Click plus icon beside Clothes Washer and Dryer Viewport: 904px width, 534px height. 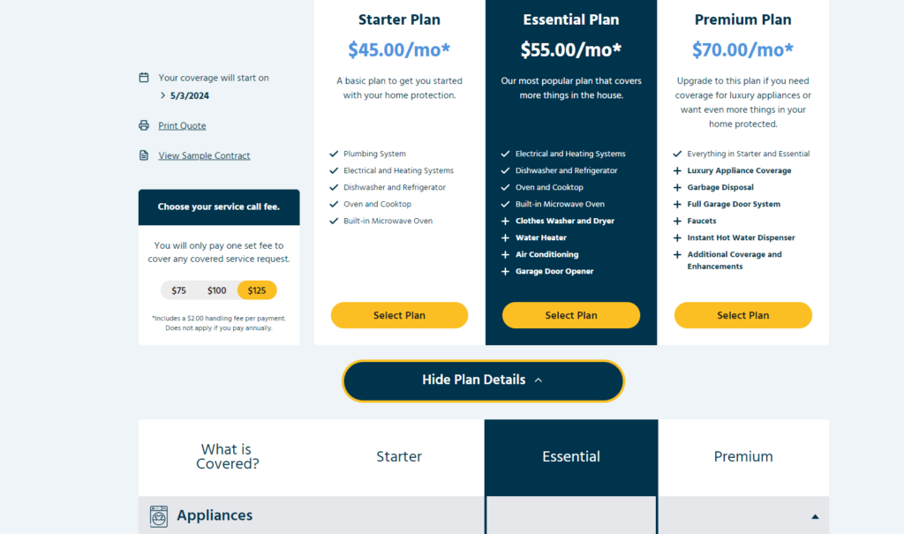[x=506, y=221]
